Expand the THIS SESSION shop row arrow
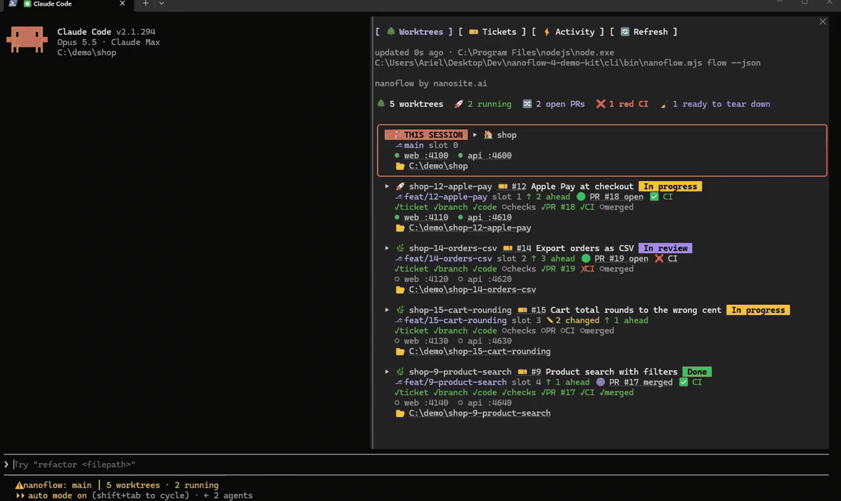This screenshot has width=841, height=501. [x=475, y=135]
